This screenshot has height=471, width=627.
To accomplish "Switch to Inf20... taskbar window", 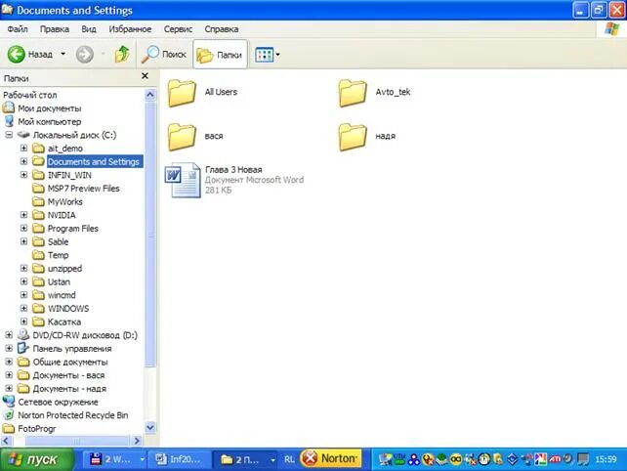I will pos(179,459).
